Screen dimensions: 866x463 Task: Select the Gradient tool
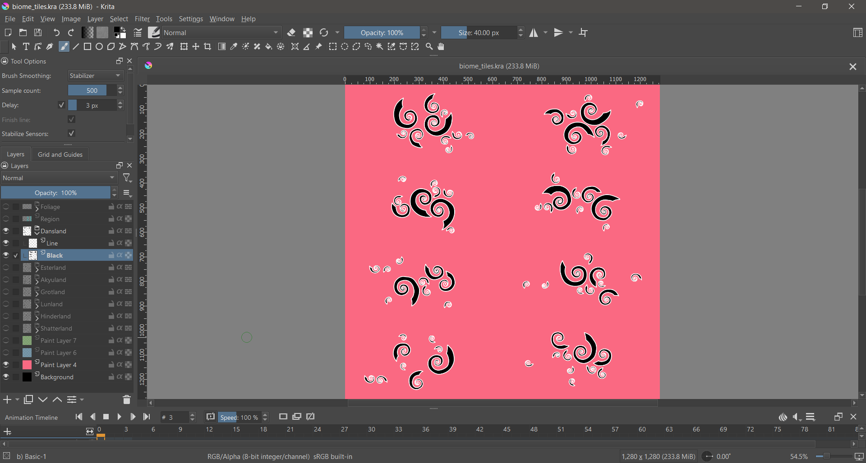222,46
